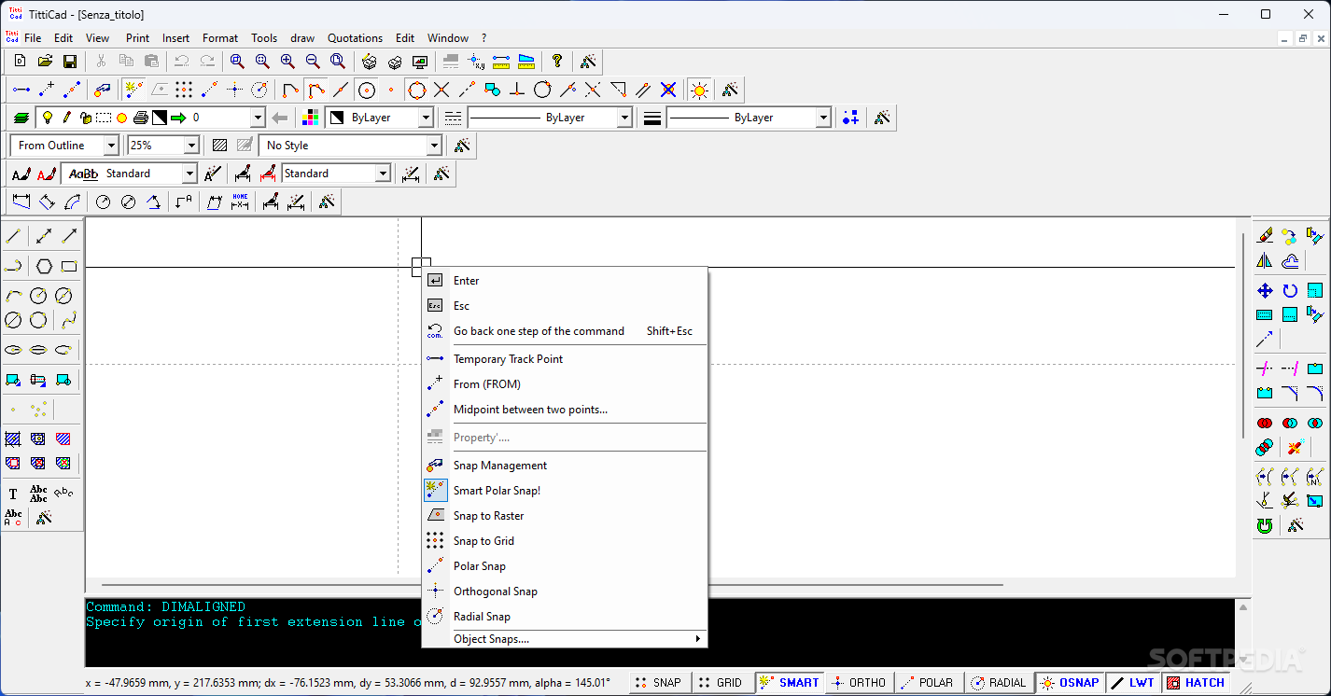This screenshot has height=696, width=1331.
Task: Select the single-line Text tool (T)
Action: (x=13, y=494)
